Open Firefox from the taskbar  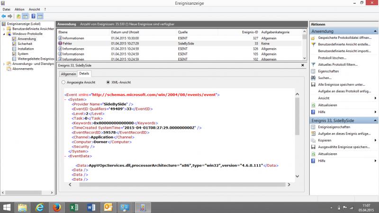(x=57, y=207)
